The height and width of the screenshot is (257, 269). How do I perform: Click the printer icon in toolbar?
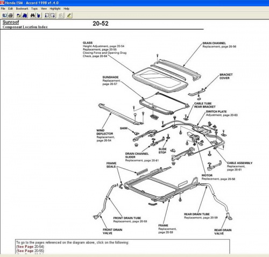point(11,16)
